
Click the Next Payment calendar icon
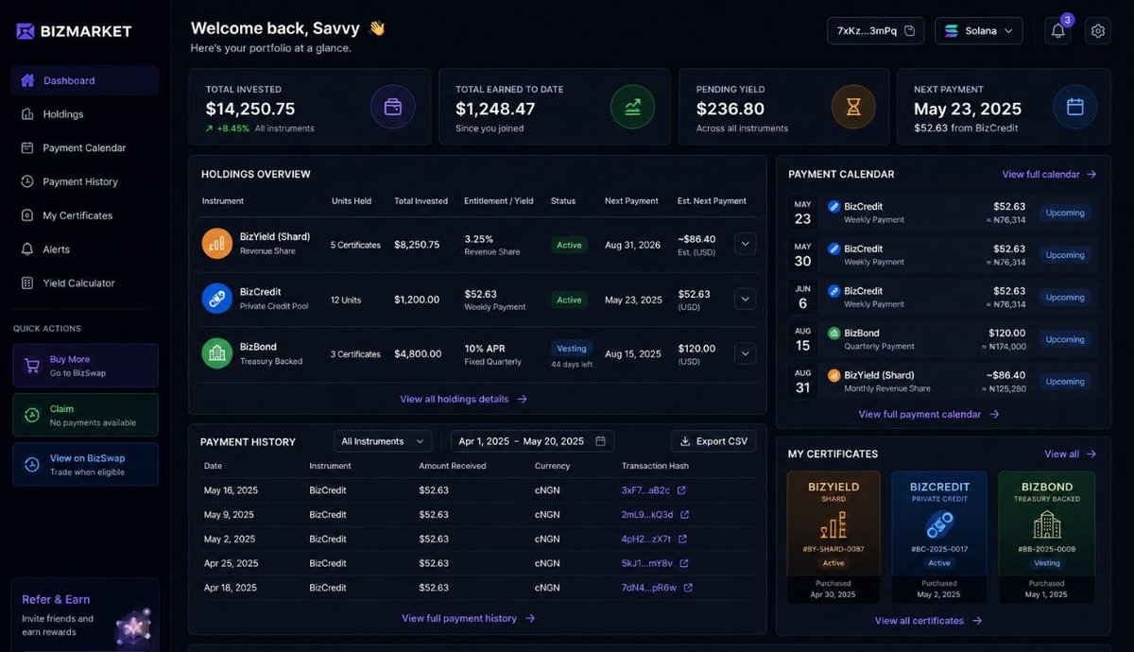pos(1074,107)
